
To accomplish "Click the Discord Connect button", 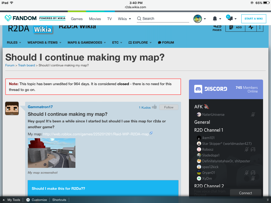I will pyautogui.click(x=245, y=193).
